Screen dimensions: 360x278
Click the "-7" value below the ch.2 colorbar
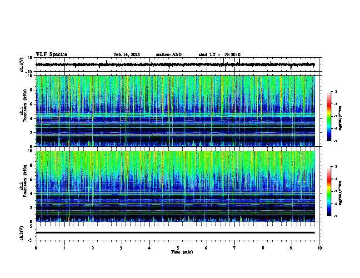click(x=335, y=216)
